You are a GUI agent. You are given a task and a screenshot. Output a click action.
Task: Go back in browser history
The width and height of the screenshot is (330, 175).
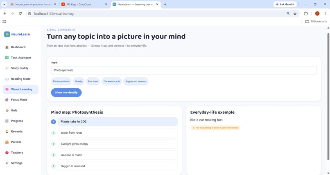(x=5, y=13)
